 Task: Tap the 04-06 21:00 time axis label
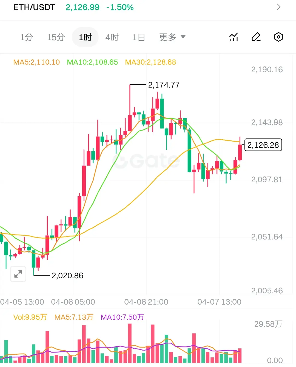pos(146,302)
